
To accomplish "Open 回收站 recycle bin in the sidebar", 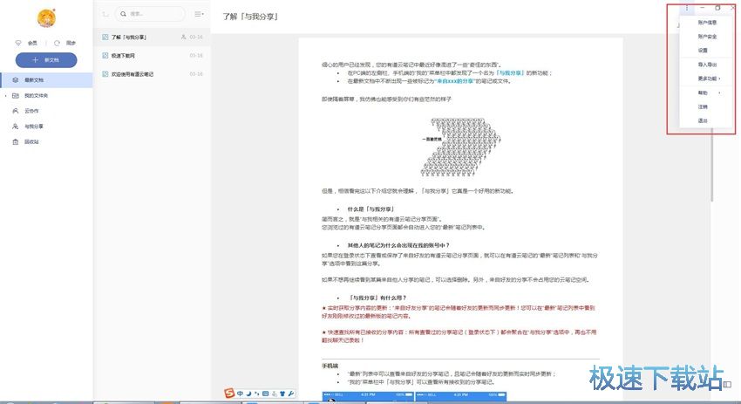I will 46,142.
